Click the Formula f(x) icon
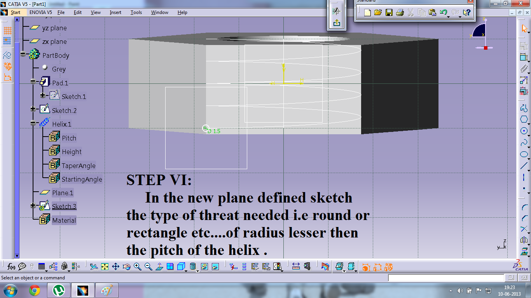This screenshot has height=298, width=531. pyautogui.click(x=11, y=267)
